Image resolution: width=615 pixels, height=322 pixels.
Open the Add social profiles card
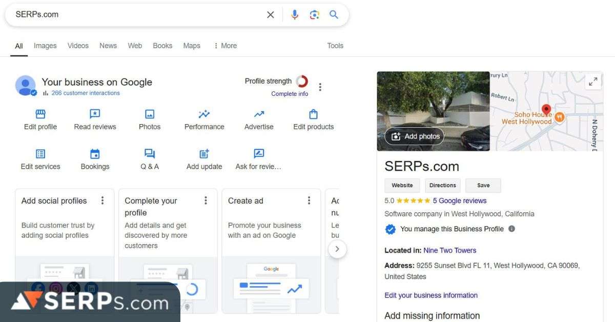pyautogui.click(x=65, y=251)
